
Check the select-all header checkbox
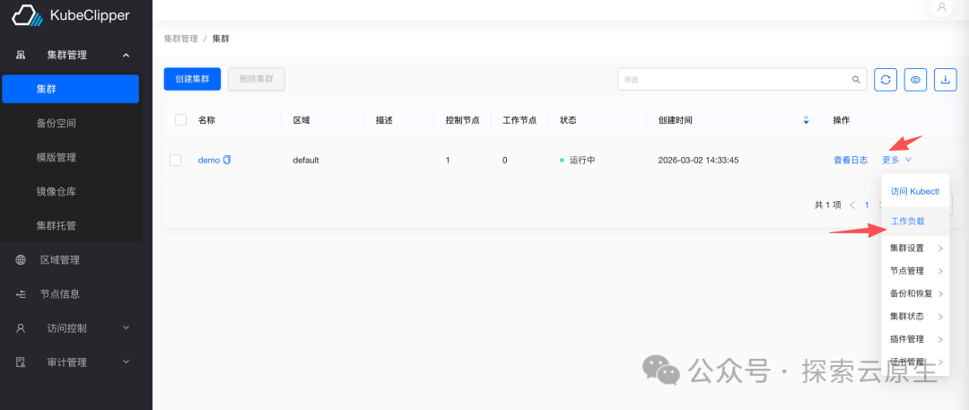181,120
